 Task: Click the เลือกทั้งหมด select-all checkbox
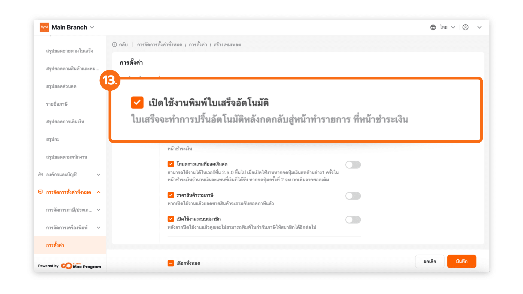(x=171, y=263)
